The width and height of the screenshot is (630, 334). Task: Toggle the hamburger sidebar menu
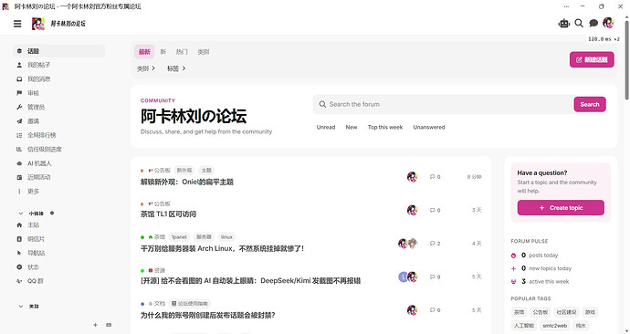17,24
